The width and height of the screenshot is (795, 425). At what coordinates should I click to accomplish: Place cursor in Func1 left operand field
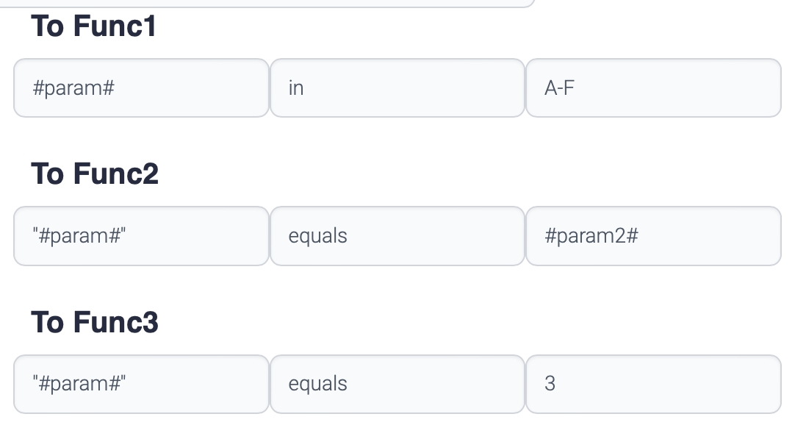[141, 88]
